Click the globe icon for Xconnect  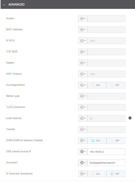(82, 162)
